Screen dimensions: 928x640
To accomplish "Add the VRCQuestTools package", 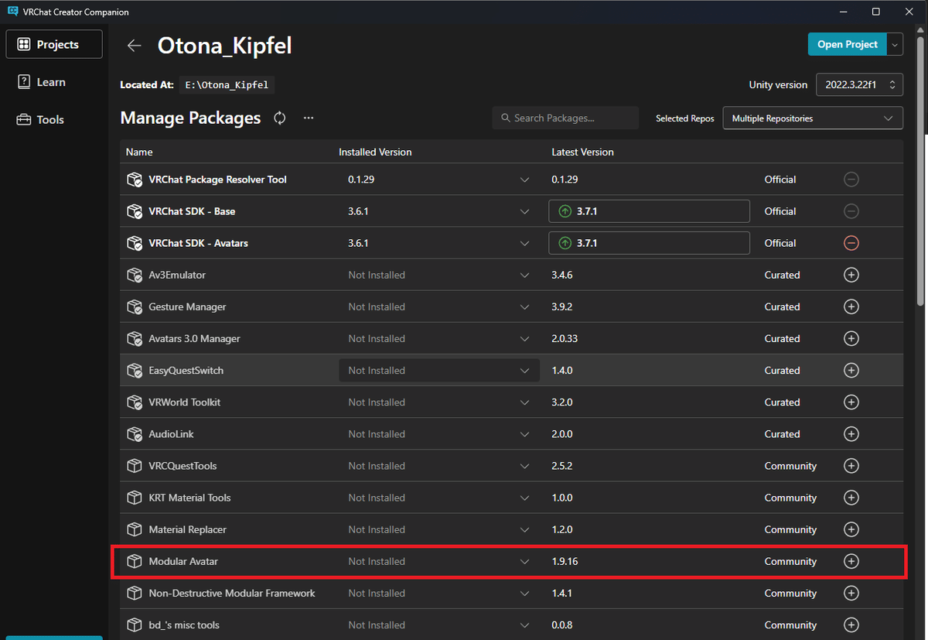I will [851, 466].
